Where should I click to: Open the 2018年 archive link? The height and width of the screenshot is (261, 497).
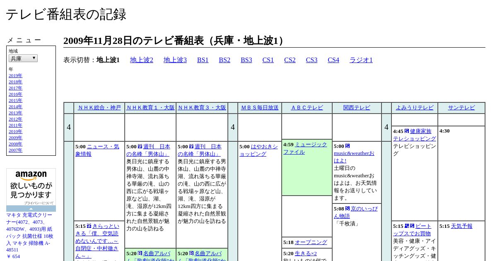point(15,82)
